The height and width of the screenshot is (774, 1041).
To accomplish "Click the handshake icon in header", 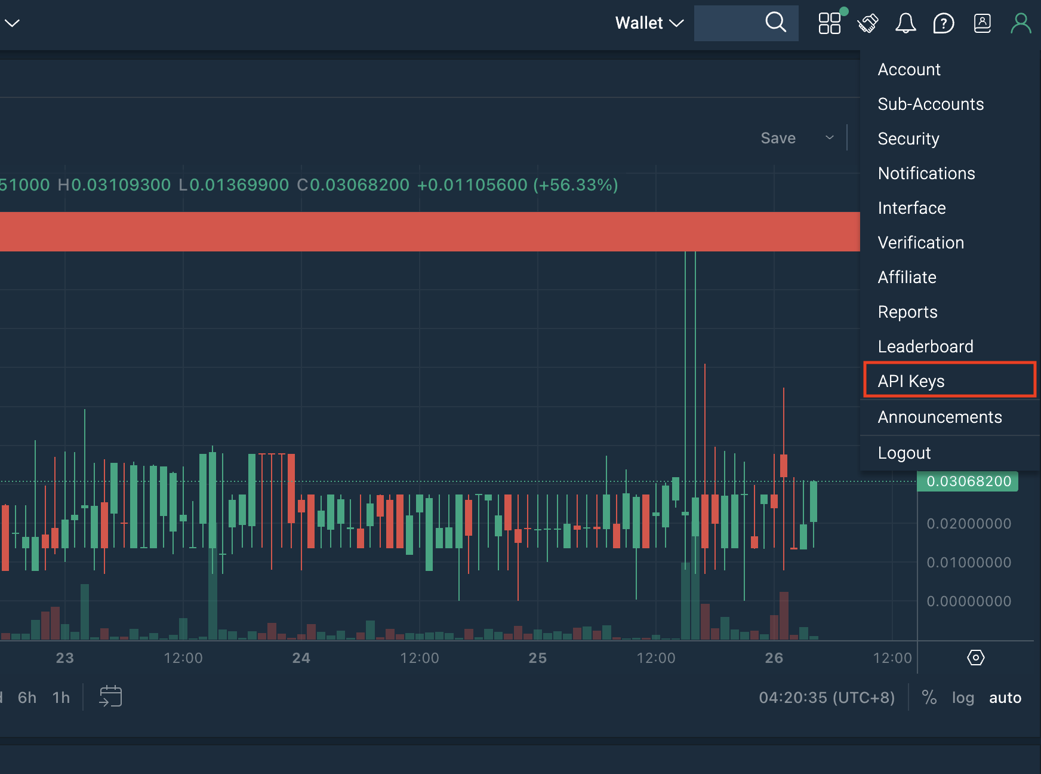I will pos(868,23).
